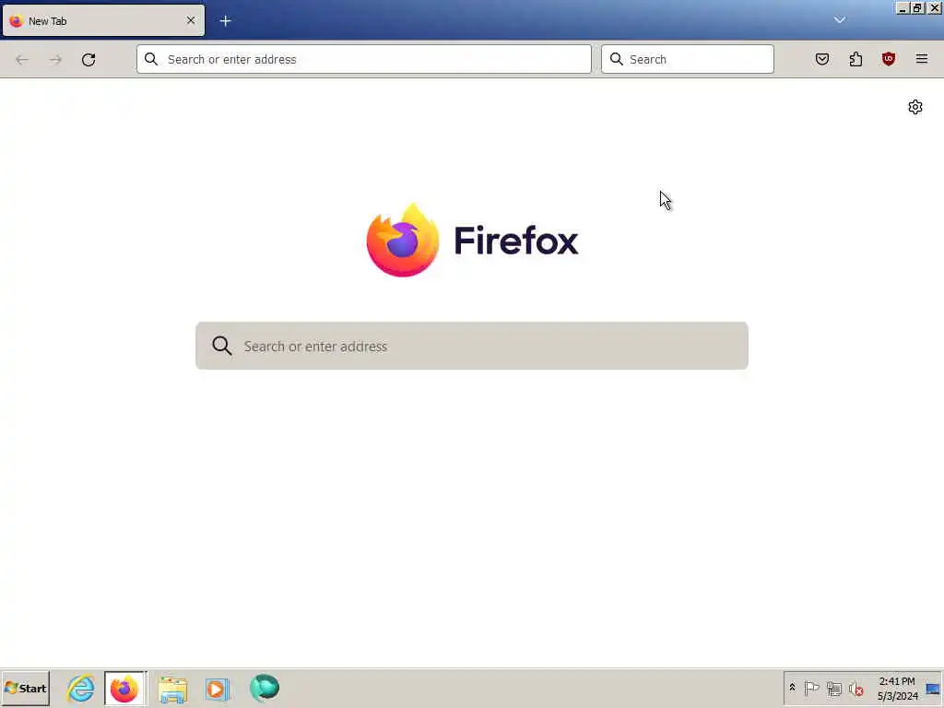This screenshot has height=708, width=944.
Task: Launch Internet Explorer from taskbar
Action: click(81, 688)
